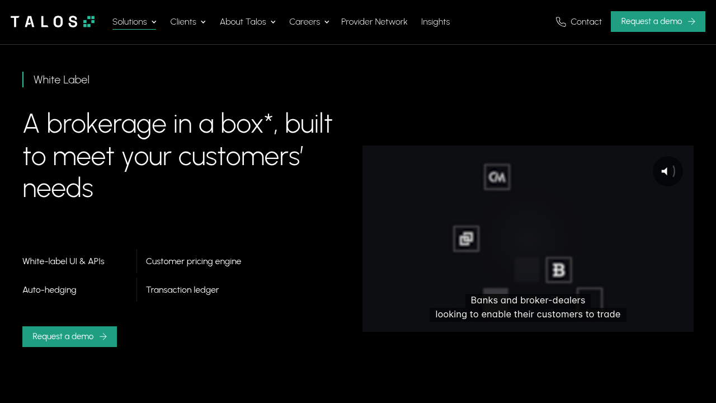Image resolution: width=716 pixels, height=403 pixels.
Task: Expand the Careers dropdown chevron
Action: click(x=327, y=22)
